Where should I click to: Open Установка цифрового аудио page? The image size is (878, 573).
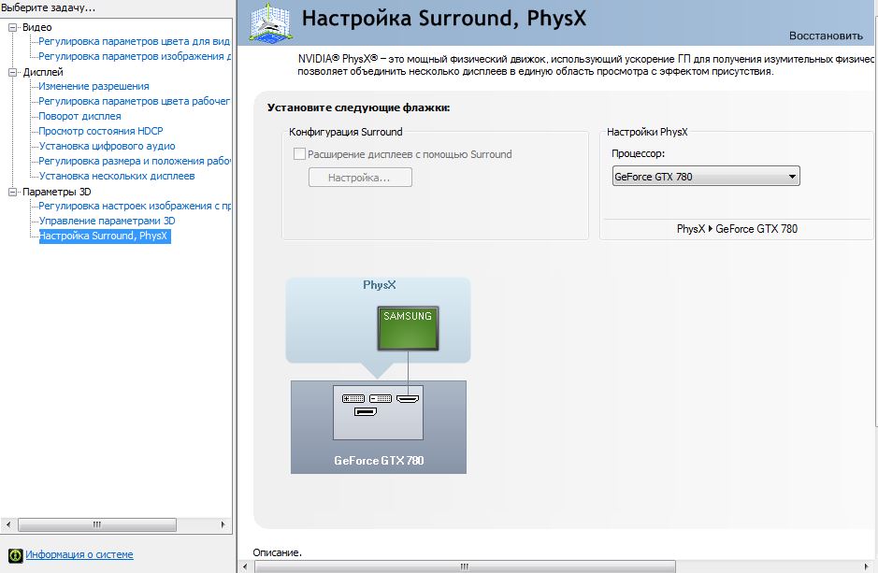[107, 146]
